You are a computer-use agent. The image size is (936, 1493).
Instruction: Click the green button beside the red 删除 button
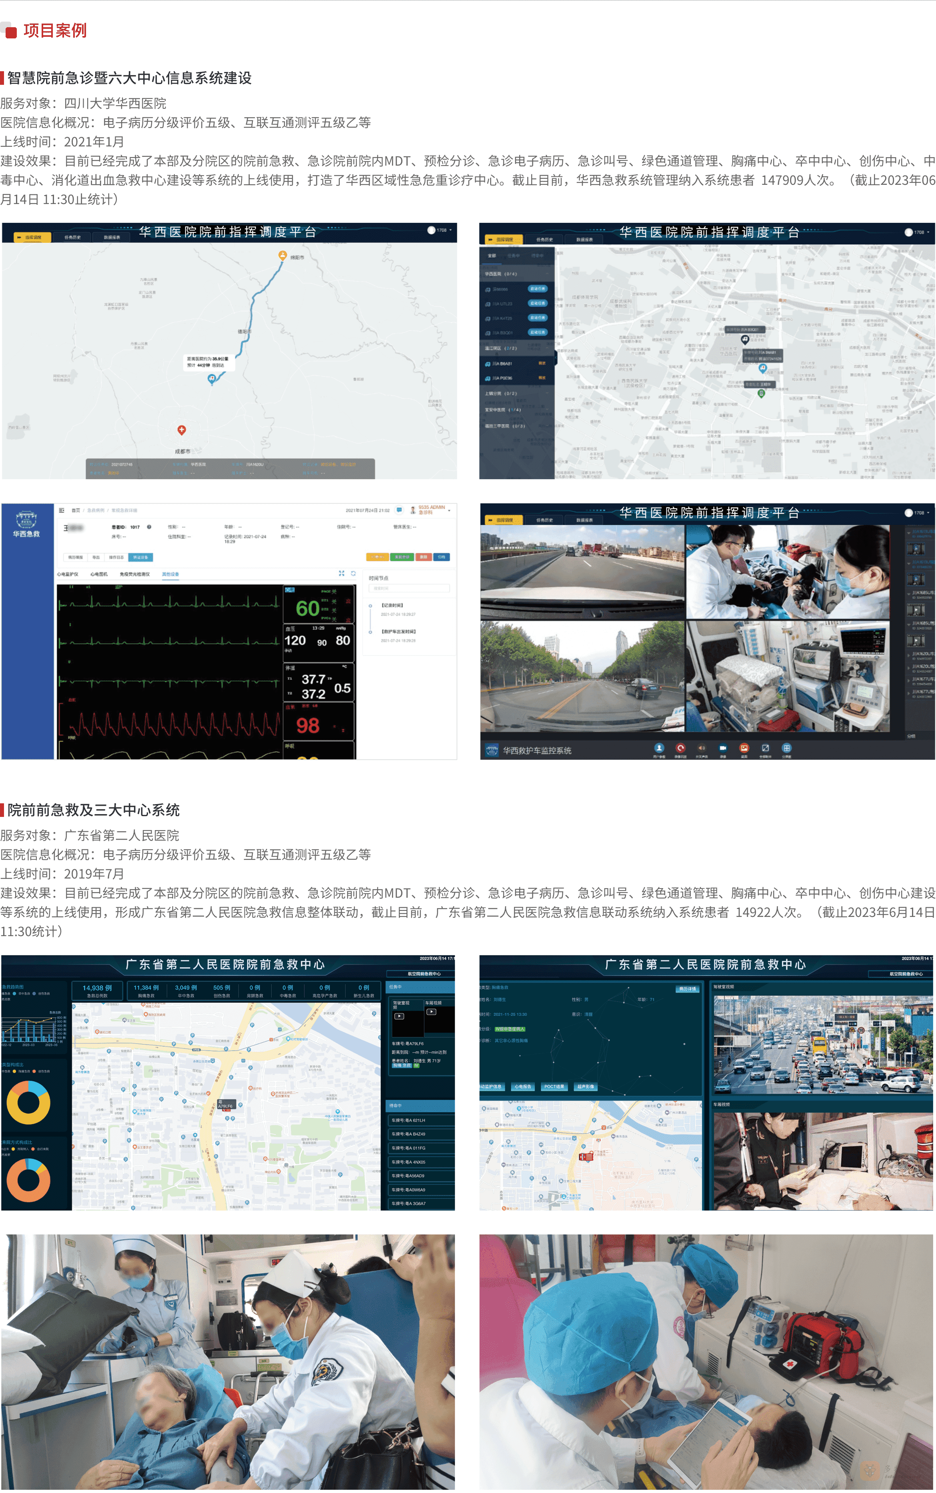click(x=402, y=557)
